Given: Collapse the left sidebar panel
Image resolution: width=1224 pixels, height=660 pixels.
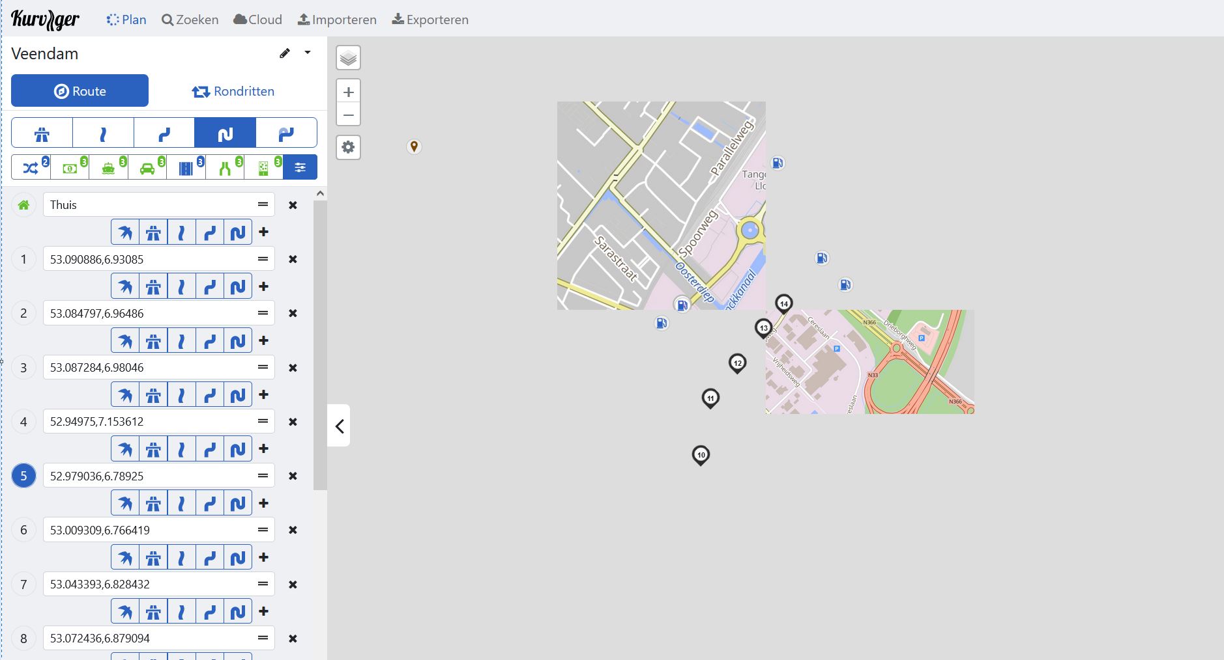Looking at the screenshot, I should click(x=339, y=426).
